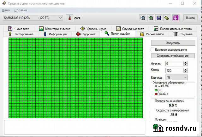Image resolution: width=202 pixels, height=137 pixels.
Task: Click the save floppy disk icon
Action: click(159, 18)
